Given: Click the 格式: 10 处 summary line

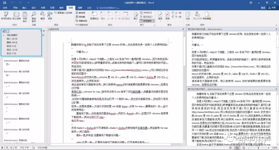Looking at the screenshot, I should click(x=12, y=50).
